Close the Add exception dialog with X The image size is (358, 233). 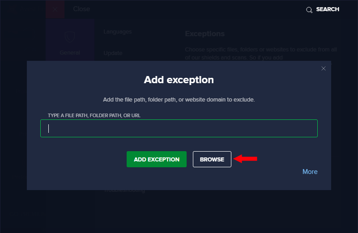click(323, 68)
